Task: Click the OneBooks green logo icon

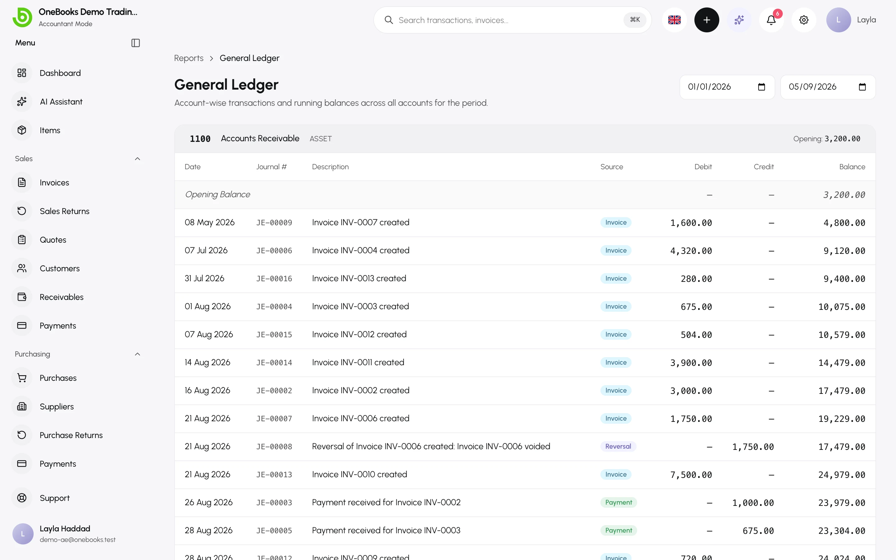Action: pyautogui.click(x=22, y=17)
